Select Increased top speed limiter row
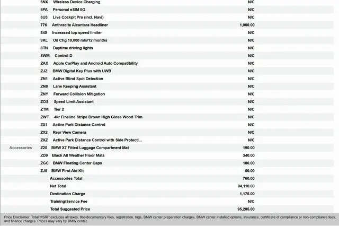Image resolution: width=339 pixels, height=226 pixels. click(x=76, y=32)
